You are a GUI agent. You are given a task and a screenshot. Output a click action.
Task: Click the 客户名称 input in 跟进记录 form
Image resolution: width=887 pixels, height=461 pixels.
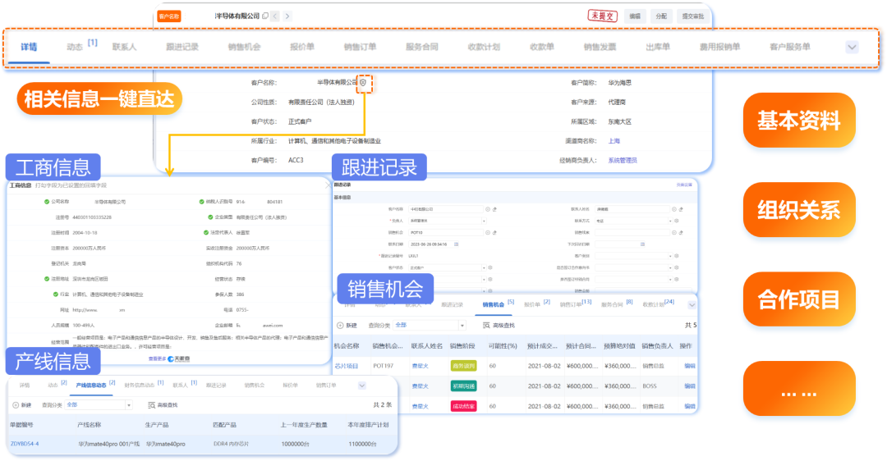(447, 209)
